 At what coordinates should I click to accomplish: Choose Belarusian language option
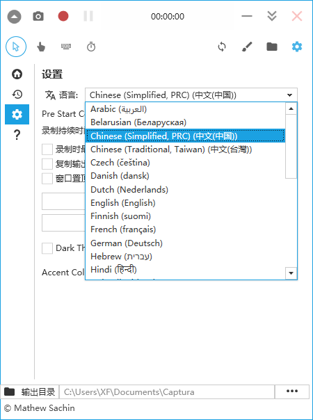click(x=185, y=122)
